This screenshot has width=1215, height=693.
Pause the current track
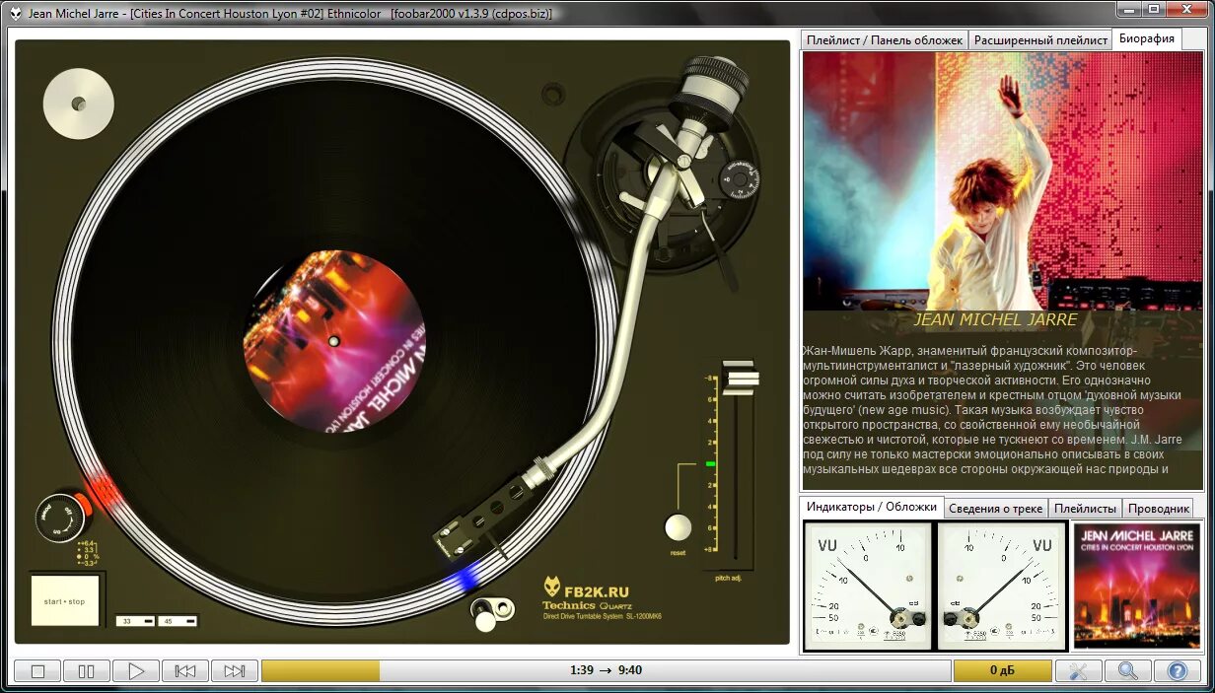coord(87,671)
